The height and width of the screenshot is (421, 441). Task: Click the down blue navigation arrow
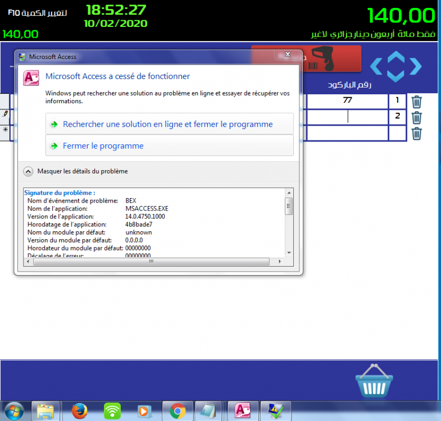(396, 76)
